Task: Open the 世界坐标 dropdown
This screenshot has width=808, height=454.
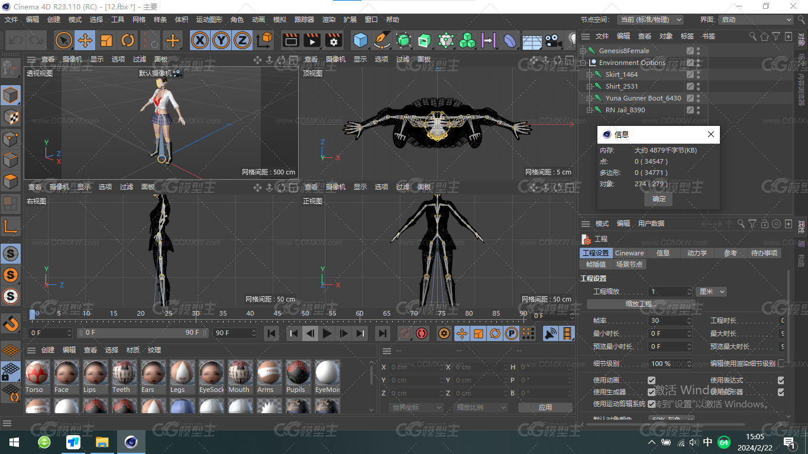Action: tap(416, 407)
